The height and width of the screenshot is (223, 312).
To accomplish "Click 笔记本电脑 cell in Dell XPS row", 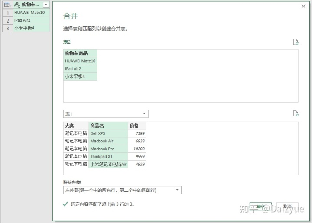I will point(76,133).
